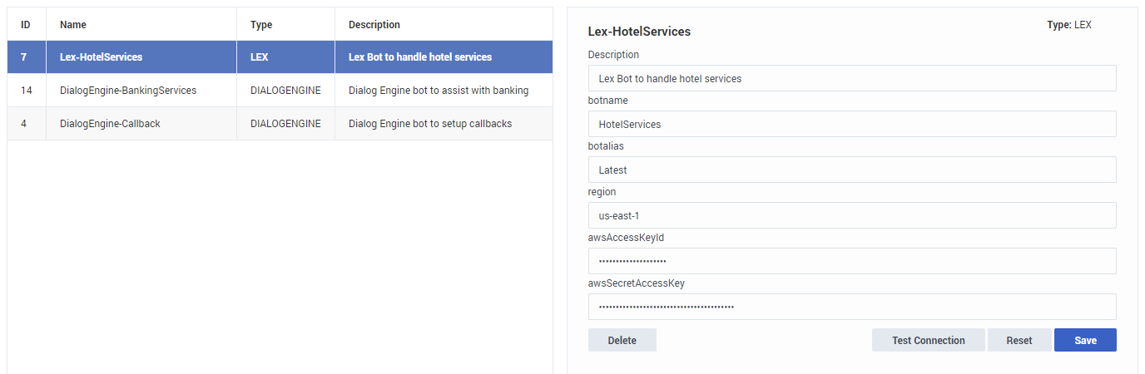Click the awsSecretAccessKey field label
The image size is (1145, 374).
coord(637,283)
